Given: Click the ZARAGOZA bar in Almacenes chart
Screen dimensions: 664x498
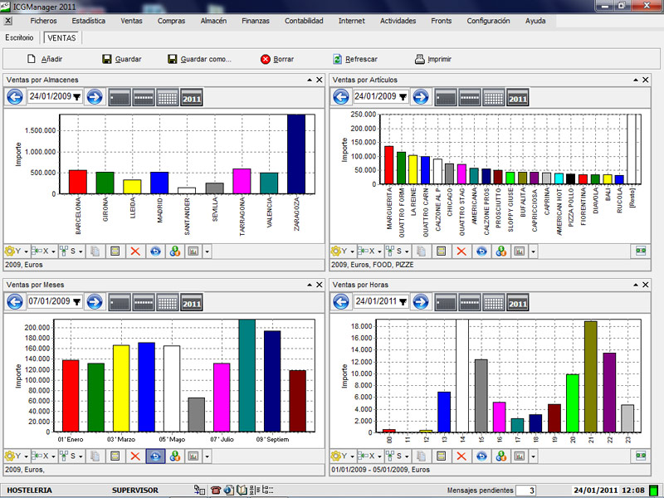Looking at the screenshot, I should (296, 154).
